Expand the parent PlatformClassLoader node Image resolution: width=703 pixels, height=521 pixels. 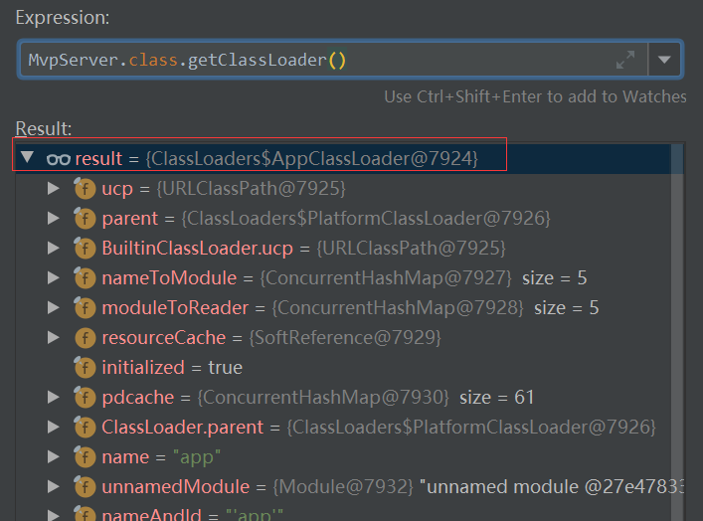coord(54,219)
